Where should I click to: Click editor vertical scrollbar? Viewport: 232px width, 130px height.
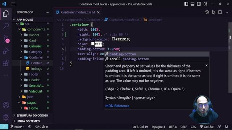tap(230, 57)
